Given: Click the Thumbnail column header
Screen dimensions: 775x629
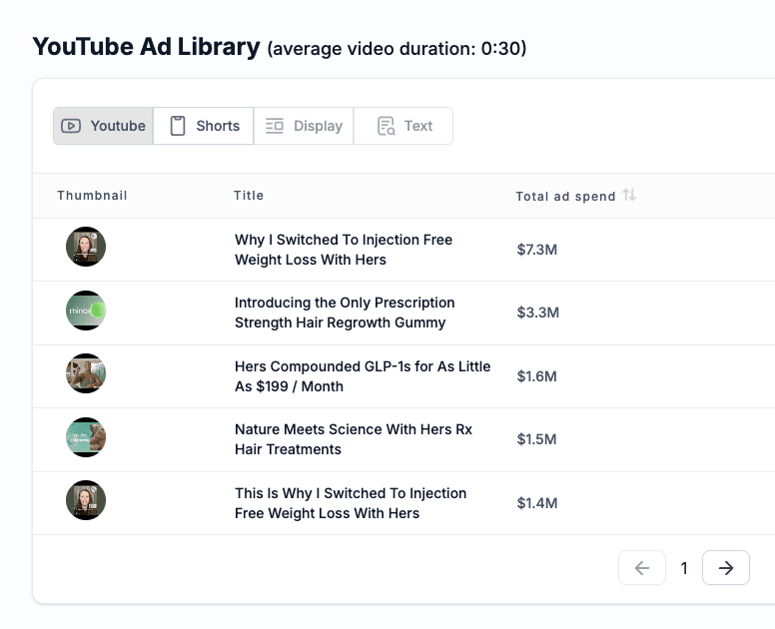Looking at the screenshot, I should [x=92, y=196].
